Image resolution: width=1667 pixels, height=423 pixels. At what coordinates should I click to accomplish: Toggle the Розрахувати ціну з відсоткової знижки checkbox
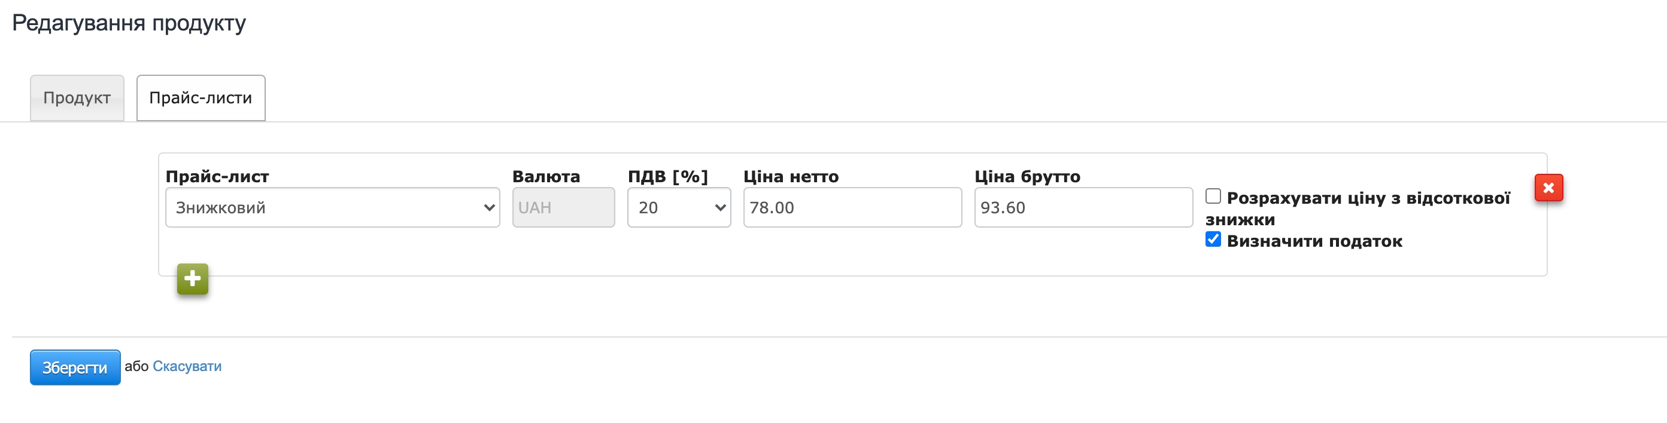click(1213, 197)
